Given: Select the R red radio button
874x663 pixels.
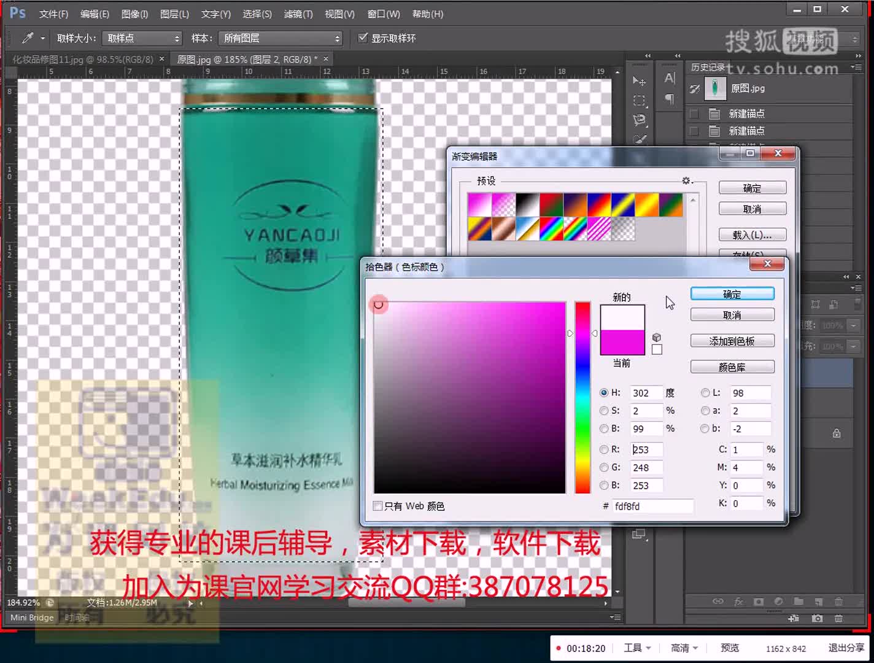Looking at the screenshot, I should coord(604,449).
